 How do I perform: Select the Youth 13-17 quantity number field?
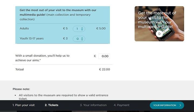pos(79,39)
